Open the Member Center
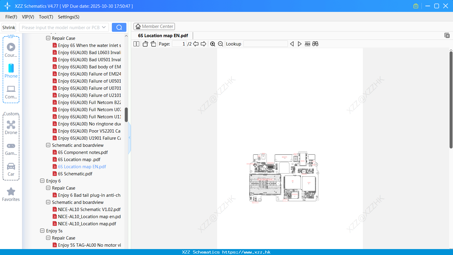453x255 pixels. (154, 26)
